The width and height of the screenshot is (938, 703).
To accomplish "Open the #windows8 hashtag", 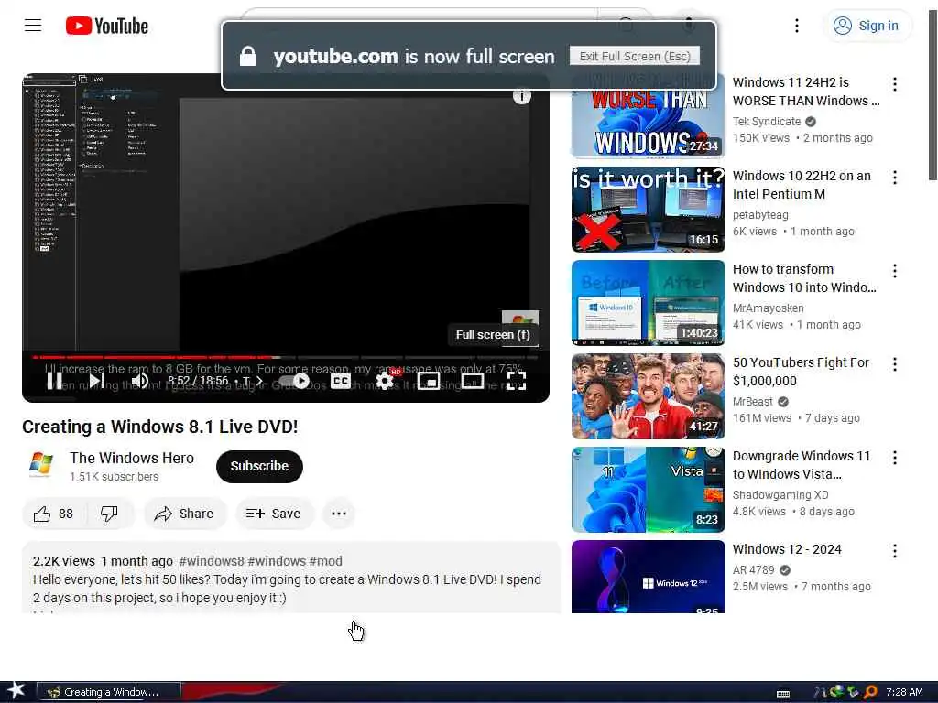I will click(x=212, y=561).
